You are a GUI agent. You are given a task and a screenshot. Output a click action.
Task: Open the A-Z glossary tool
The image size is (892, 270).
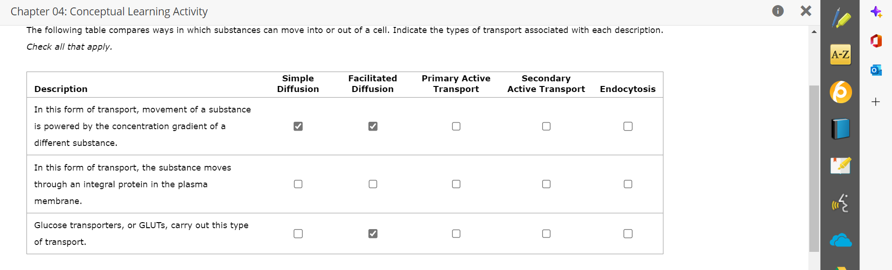[x=840, y=55]
